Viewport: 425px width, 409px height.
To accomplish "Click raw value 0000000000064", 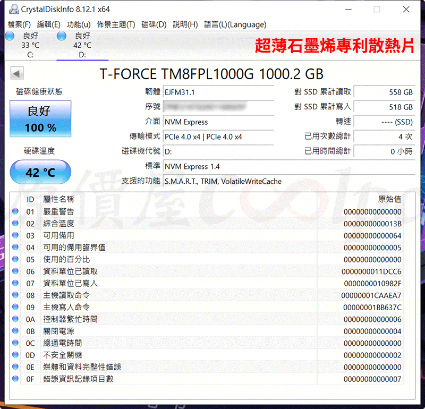I will 372,236.
